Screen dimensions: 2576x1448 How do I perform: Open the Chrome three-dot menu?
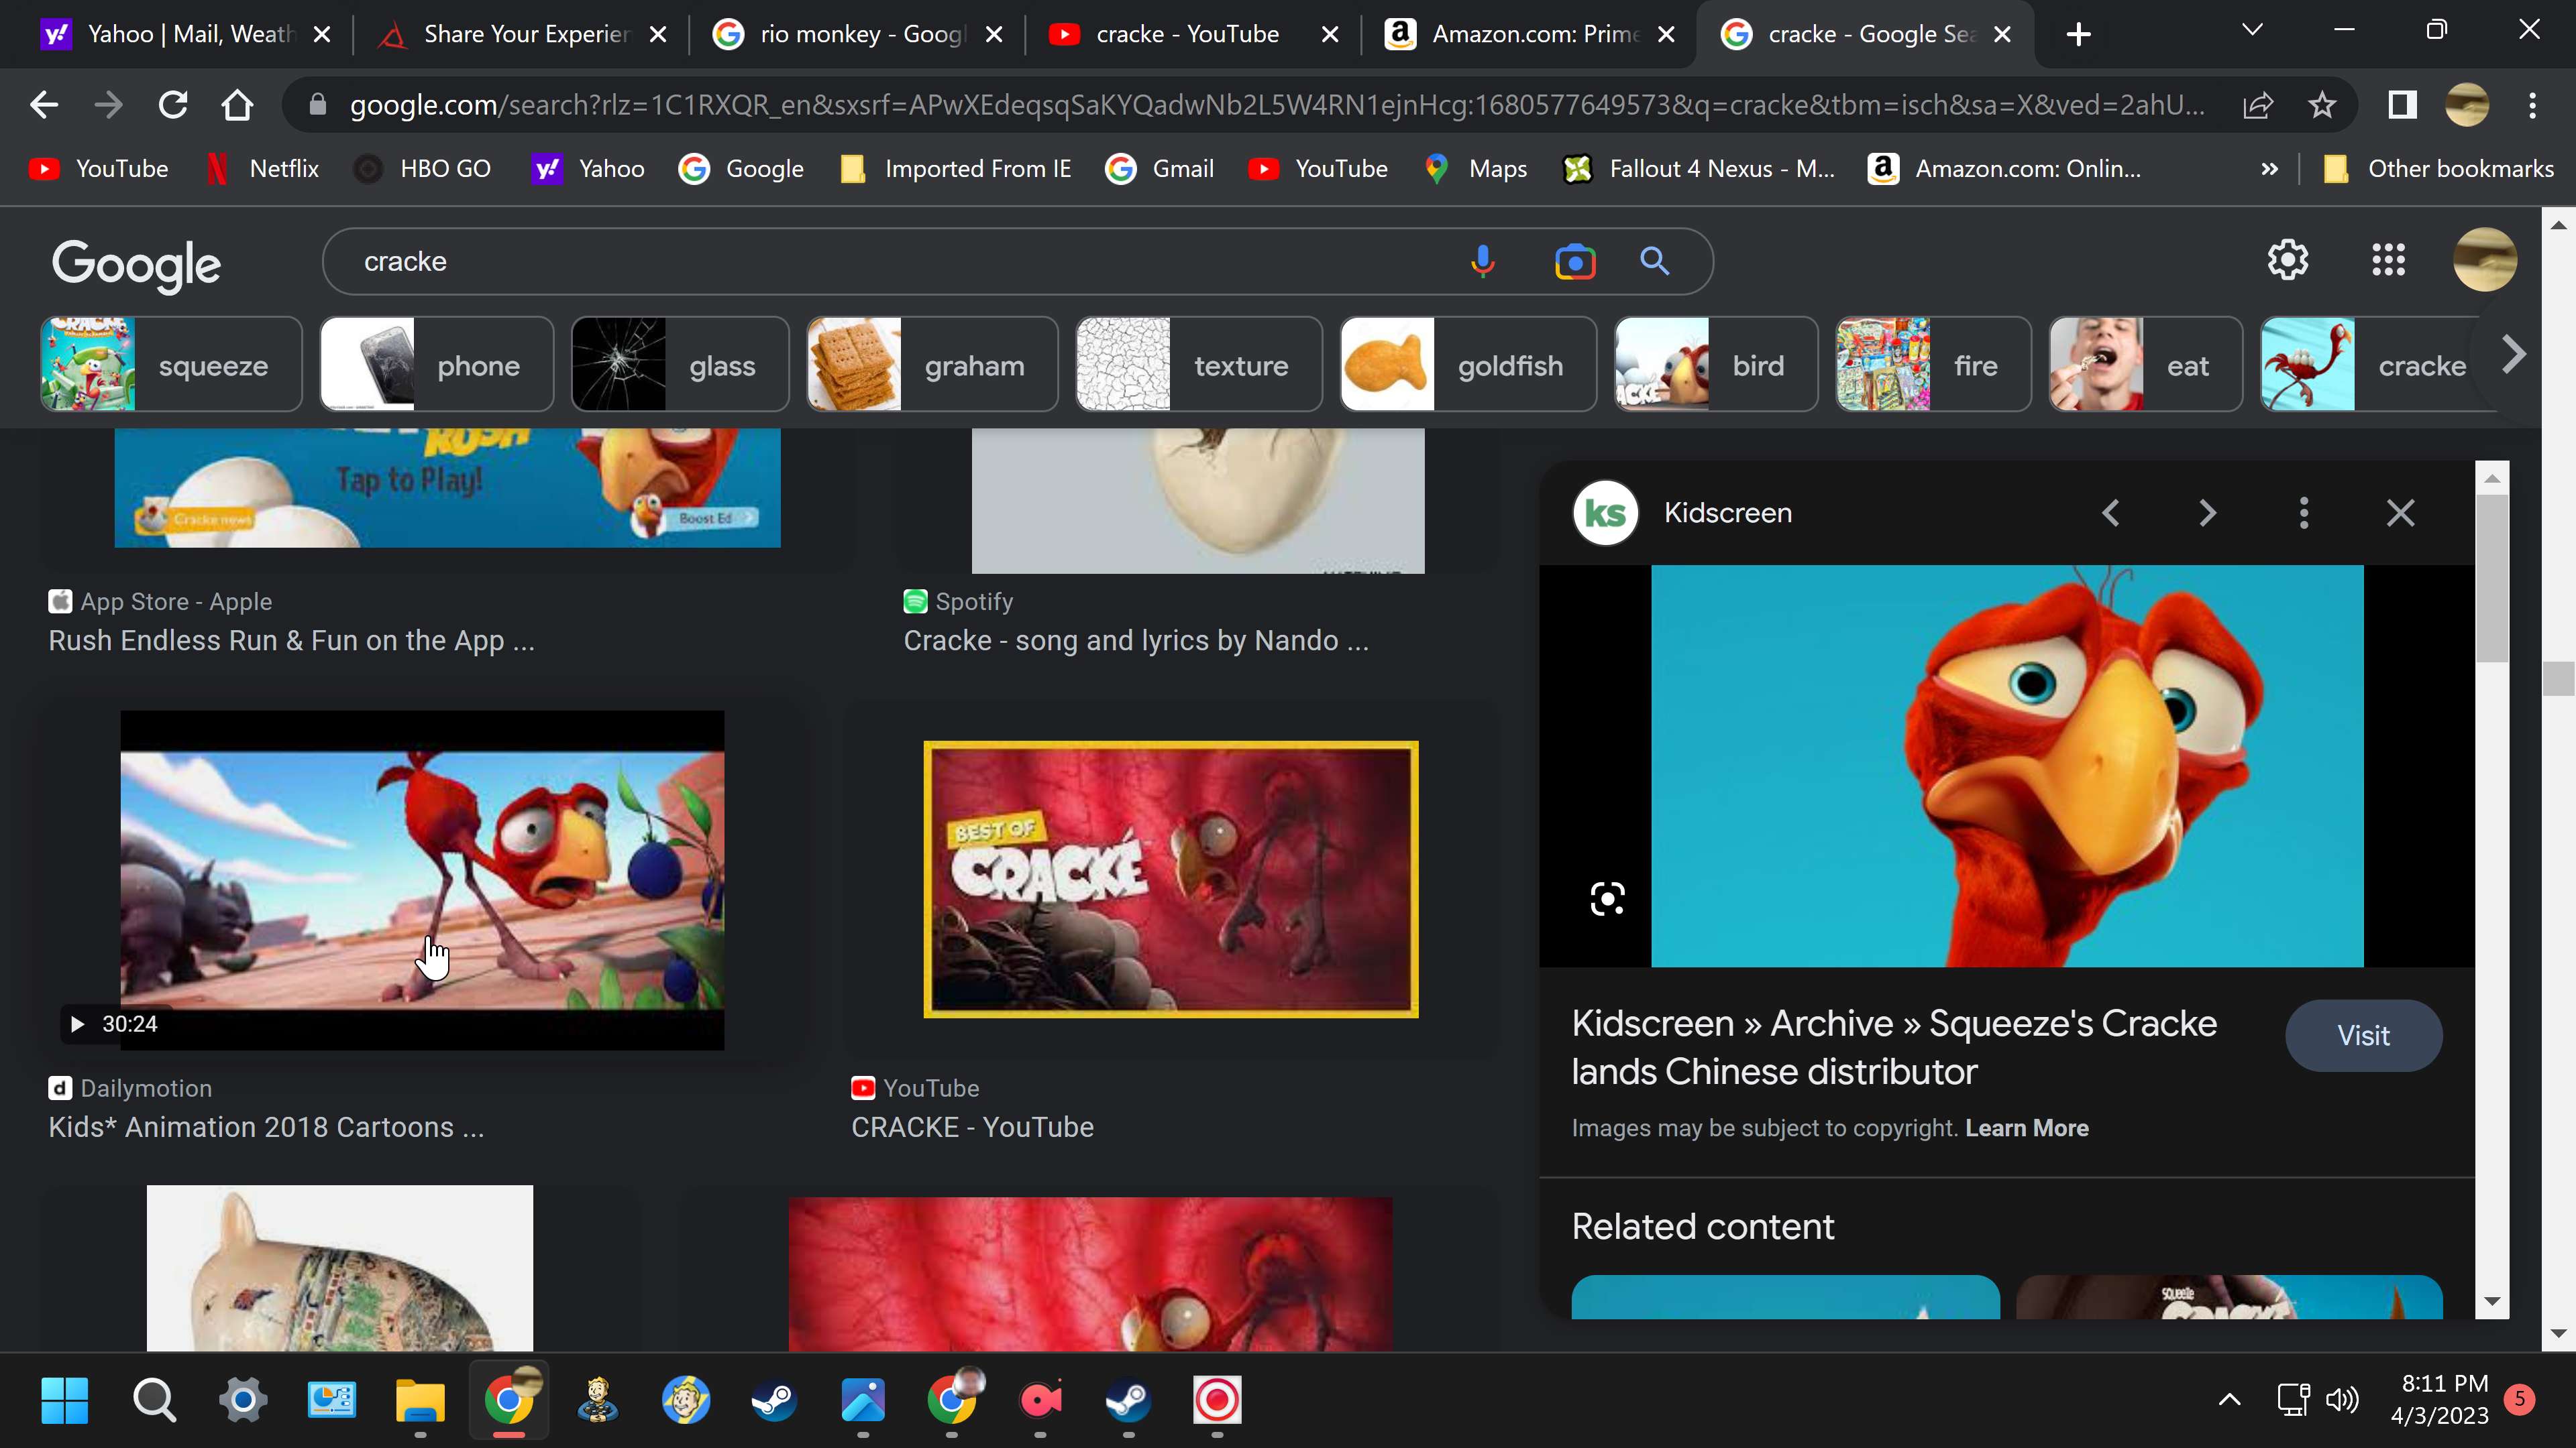point(2532,105)
